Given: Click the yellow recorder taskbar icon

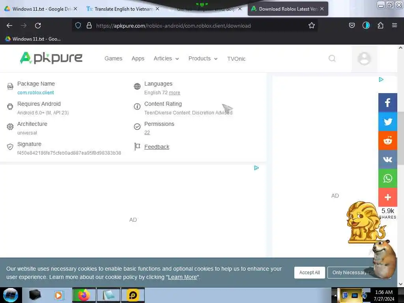Looking at the screenshot, I should [133, 295].
